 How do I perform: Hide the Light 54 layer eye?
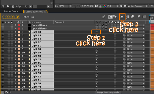3,70
